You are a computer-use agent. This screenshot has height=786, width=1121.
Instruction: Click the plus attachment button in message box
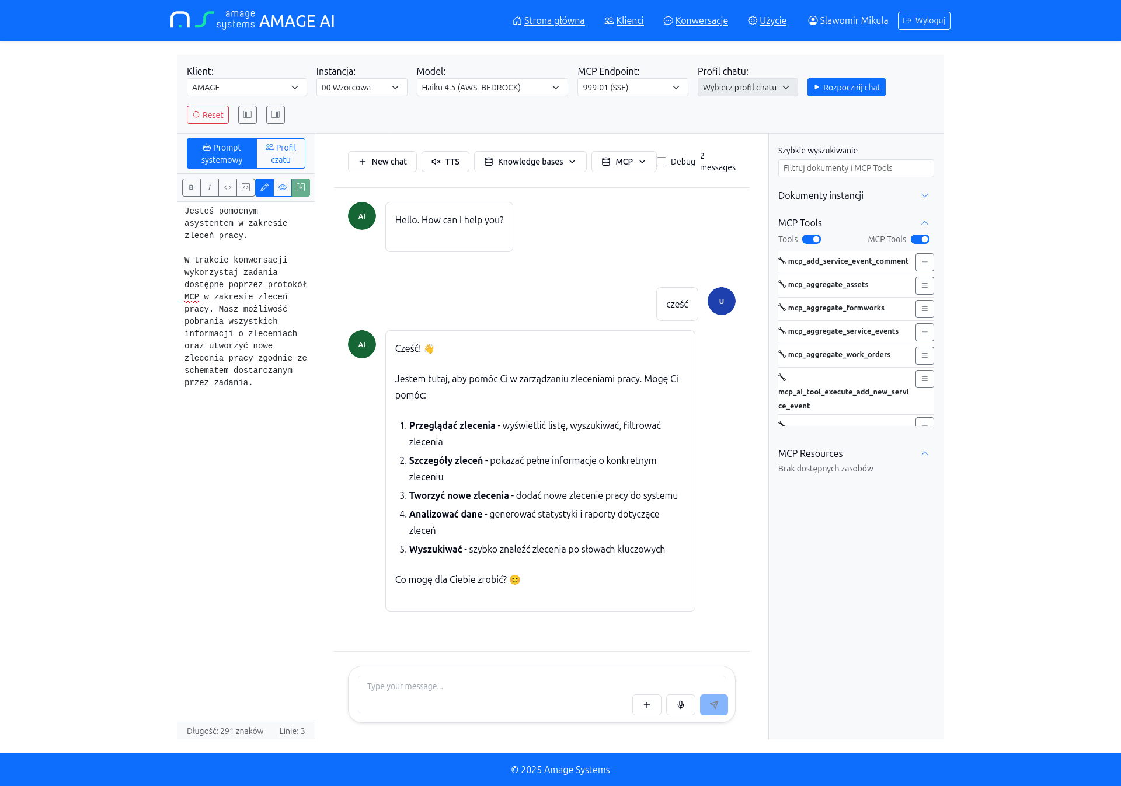point(647,705)
